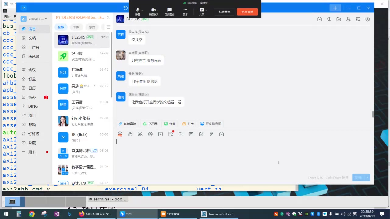Click the lightning DING icon in message toolbar
The width and height of the screenshot is (390, 219).
pyautogui.click(x=211, y=134)
